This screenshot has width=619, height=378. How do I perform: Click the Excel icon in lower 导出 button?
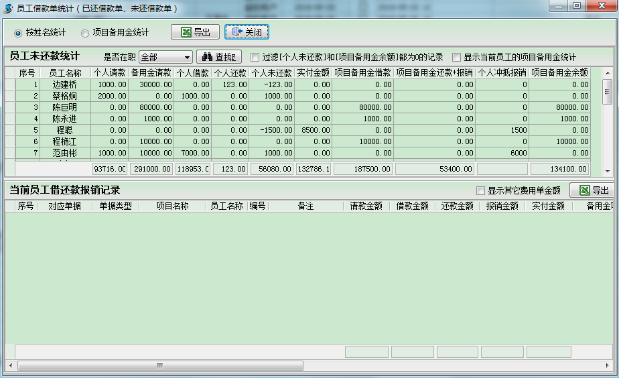coord(584,190)
